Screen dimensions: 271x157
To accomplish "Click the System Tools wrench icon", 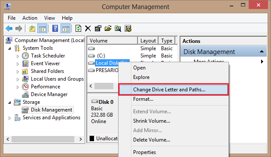I will pos(17,48).
